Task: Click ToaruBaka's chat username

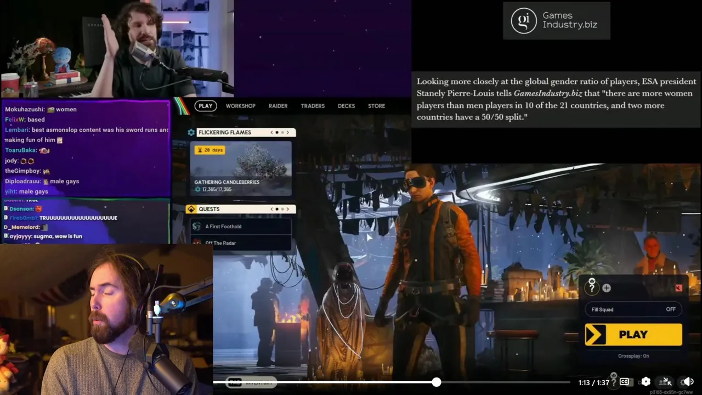Action: 20,150
